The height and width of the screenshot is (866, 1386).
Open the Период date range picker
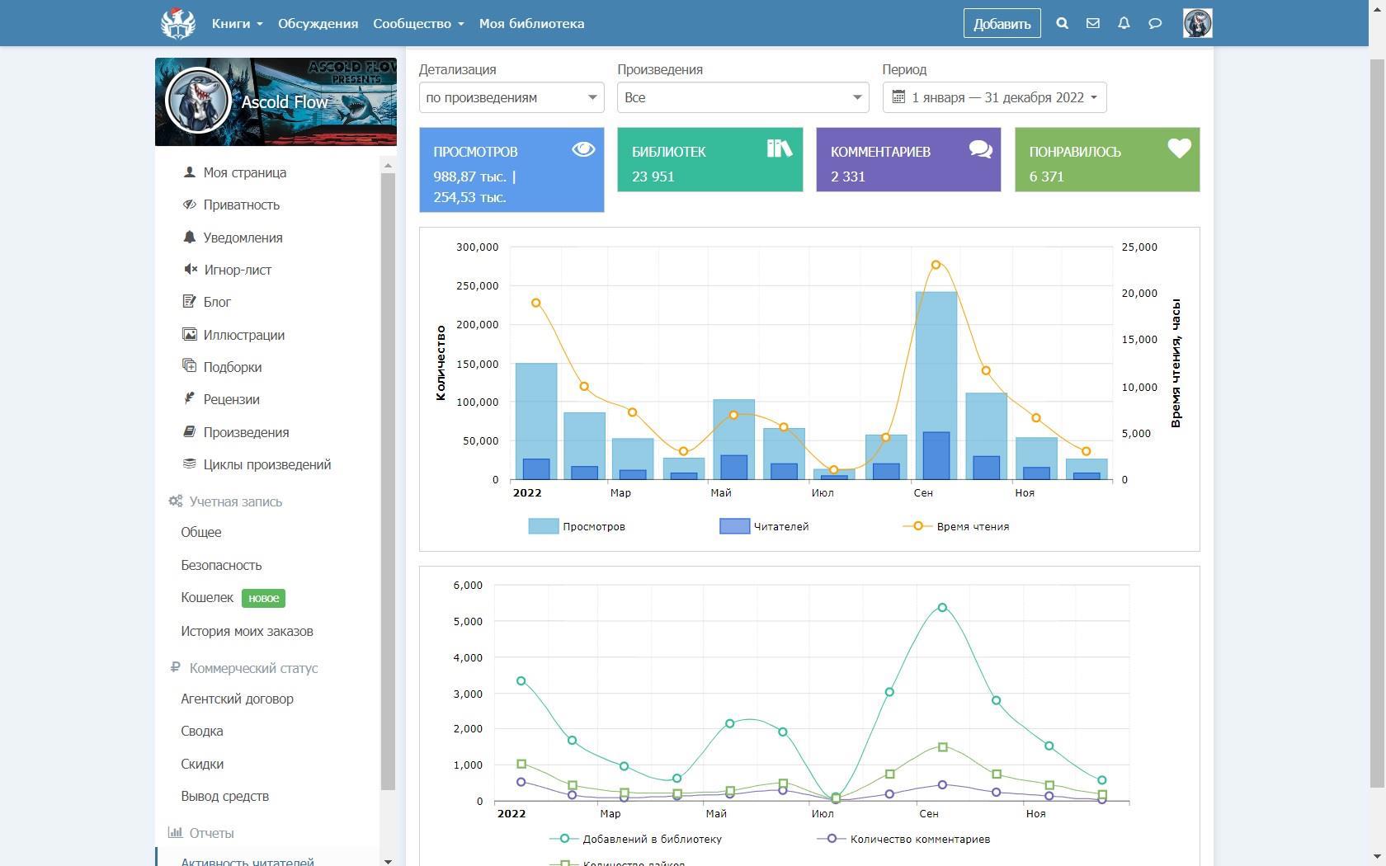pyautogui.click(x=994, y=97)
